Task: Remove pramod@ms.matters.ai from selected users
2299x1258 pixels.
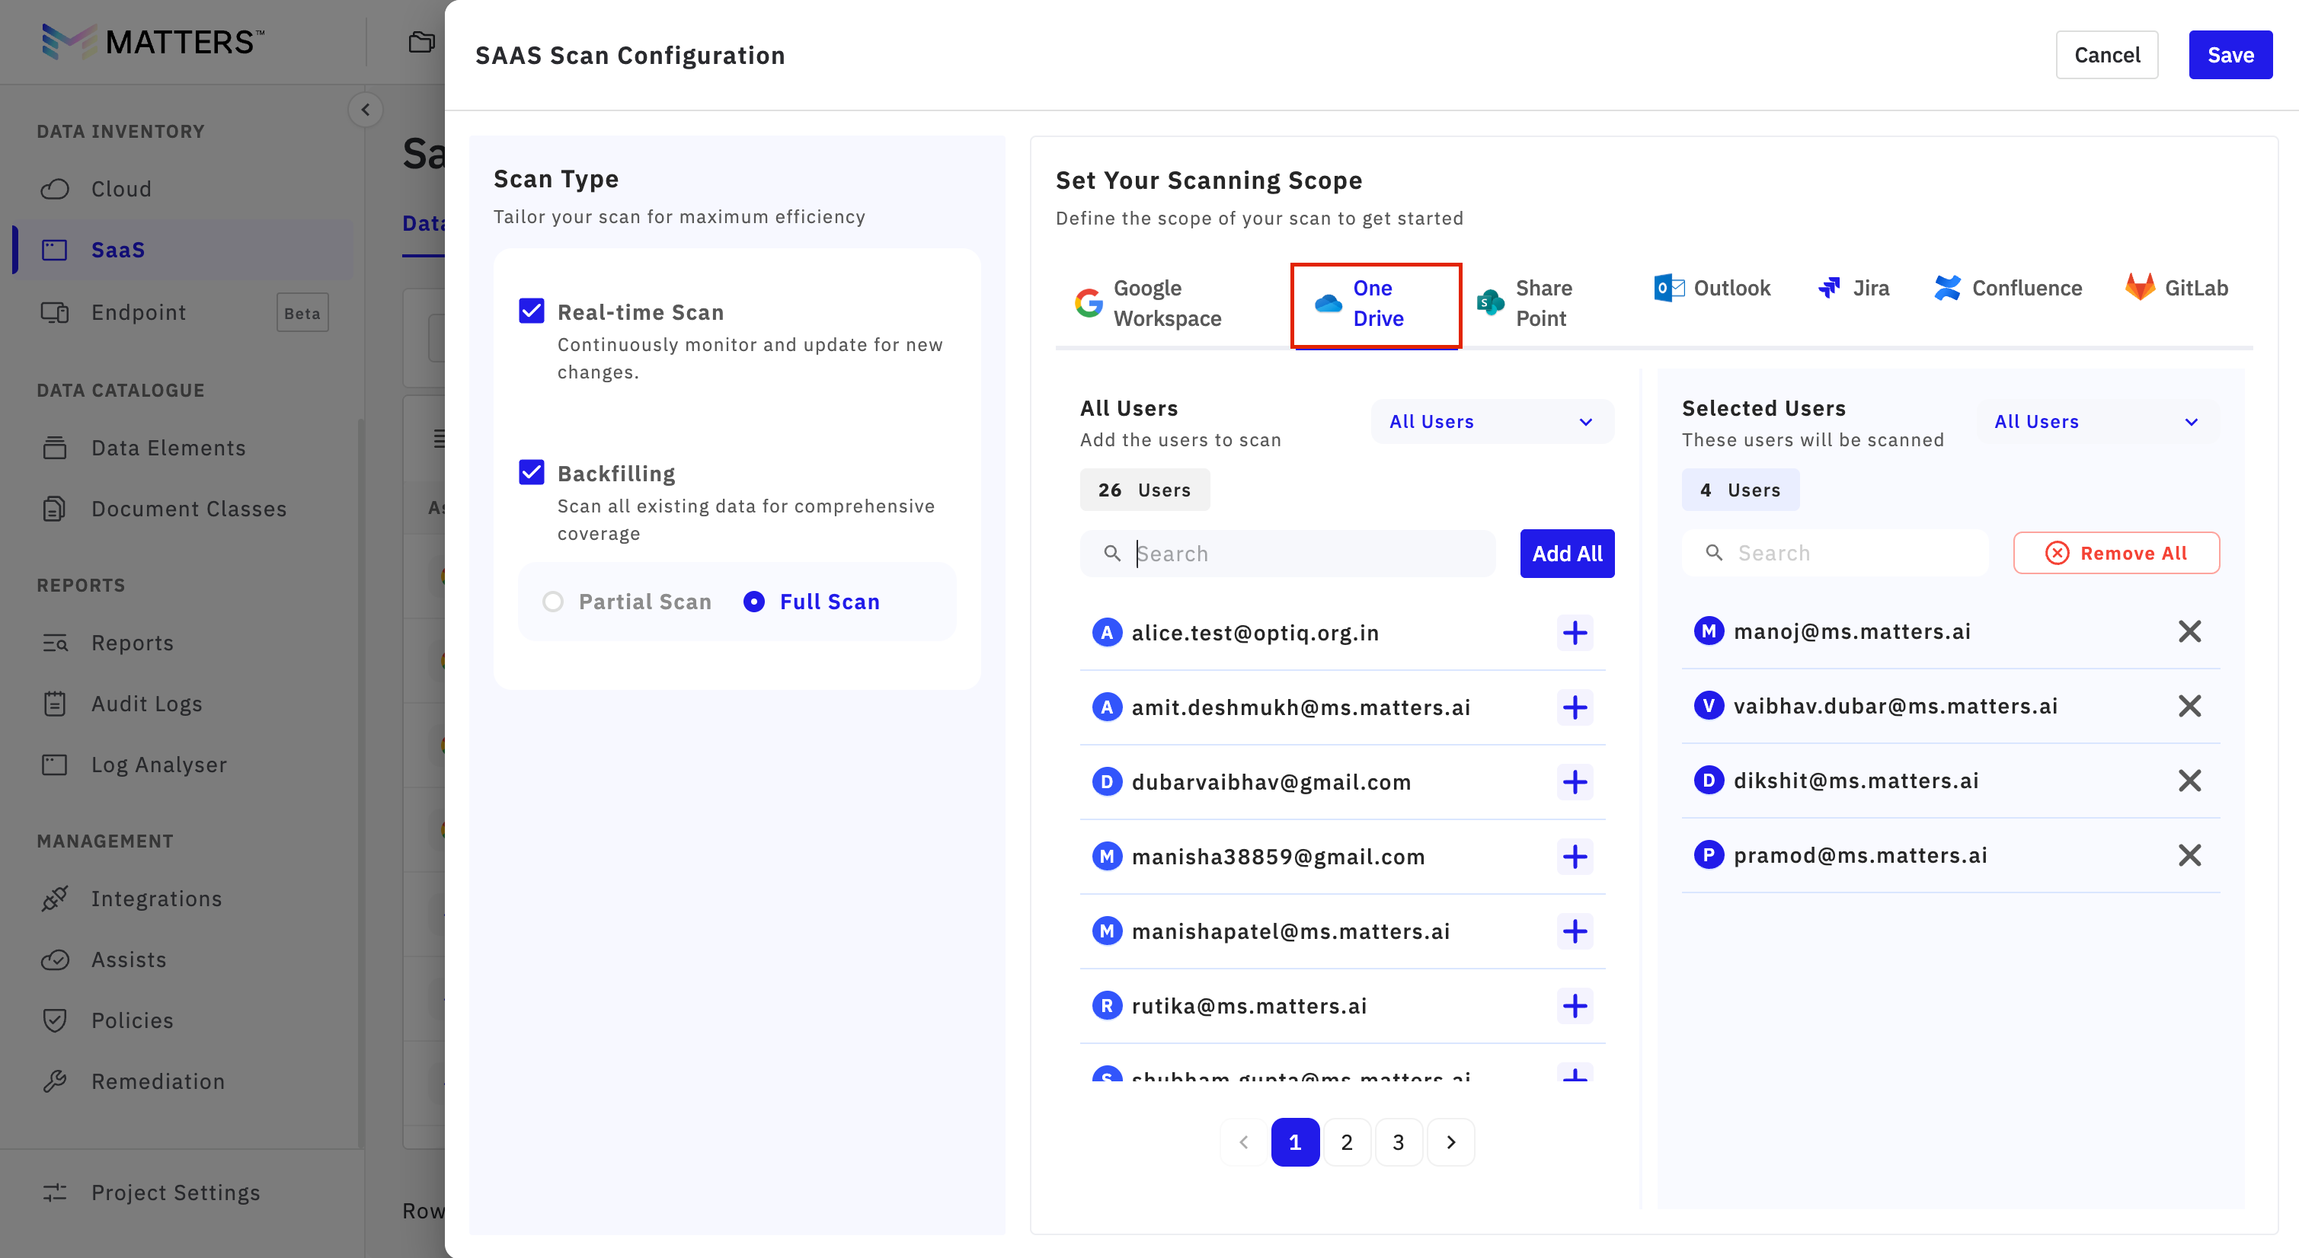Action: (x=2189, y=856)
